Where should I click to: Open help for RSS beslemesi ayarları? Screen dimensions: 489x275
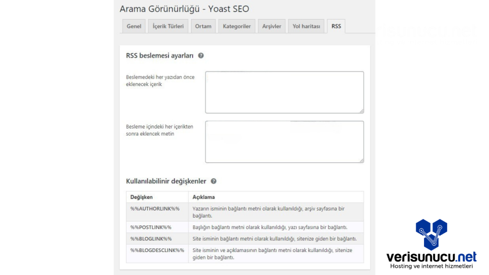coord(201,56)
